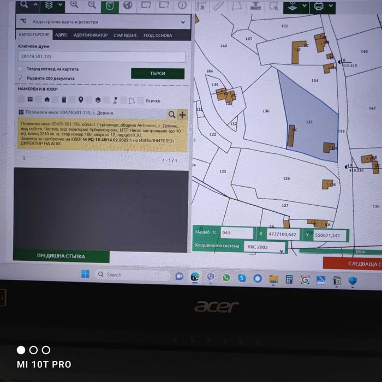
Task: Switch to 'АДРЕС' tab
Action: pyautogui.click(x=61, y=35)
